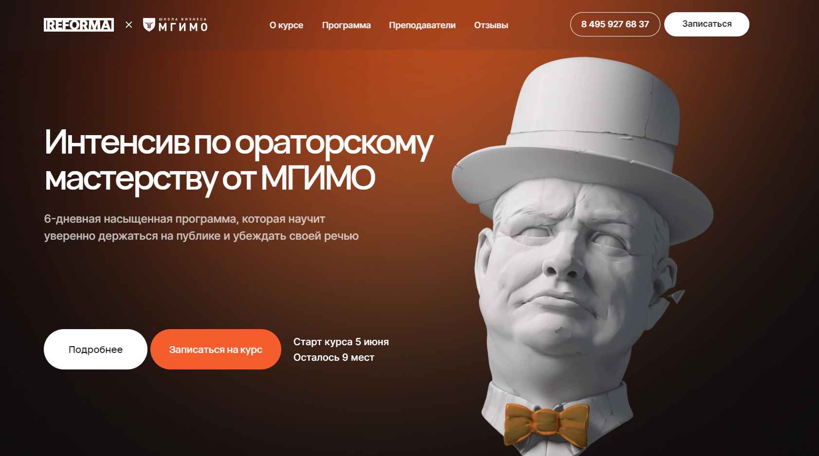Click the мастерству от МГИМО headline line

[210, 179]
